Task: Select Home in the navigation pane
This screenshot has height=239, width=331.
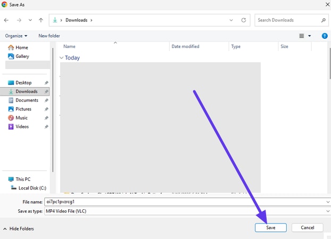Action: 18,48
